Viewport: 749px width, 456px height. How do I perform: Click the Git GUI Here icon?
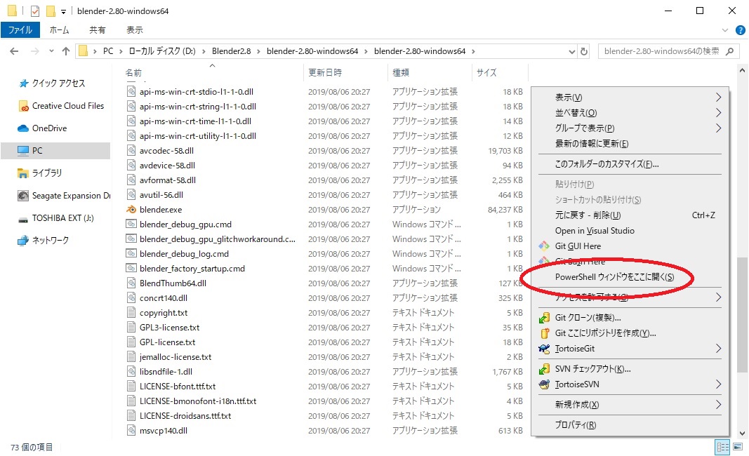pos(544,246)
